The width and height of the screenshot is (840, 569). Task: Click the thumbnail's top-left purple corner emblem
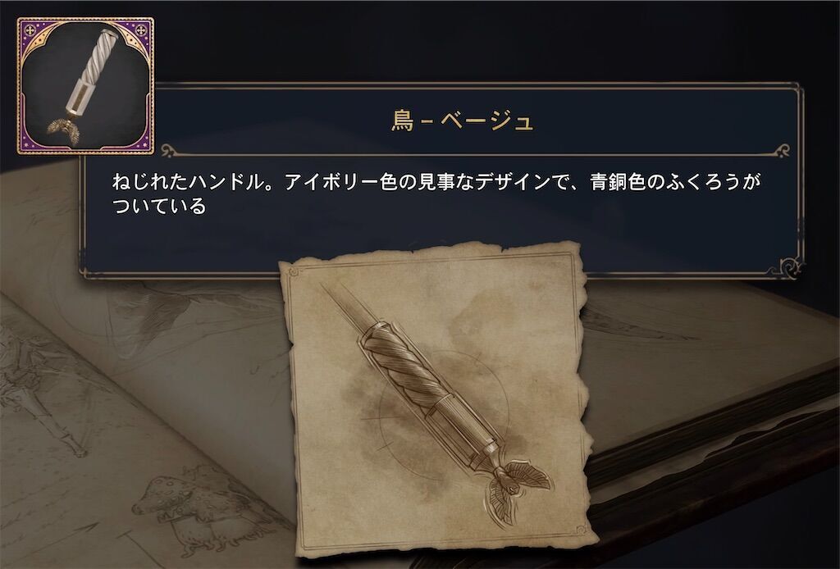31,31
